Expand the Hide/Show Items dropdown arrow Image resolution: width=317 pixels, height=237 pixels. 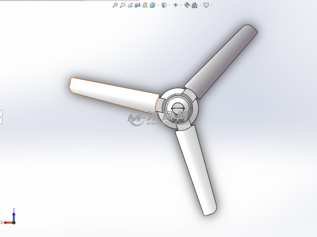pyautogui.click(x=181, y=5)
